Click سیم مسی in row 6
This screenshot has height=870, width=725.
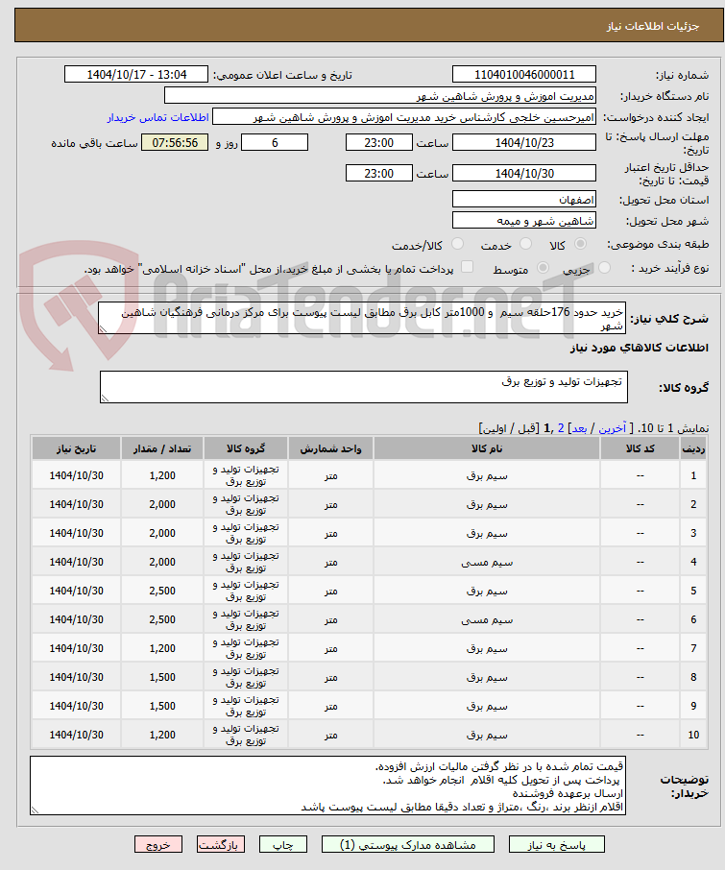coord(487,619)
